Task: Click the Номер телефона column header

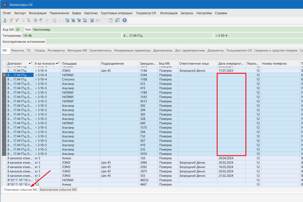Action: (280, 63)
